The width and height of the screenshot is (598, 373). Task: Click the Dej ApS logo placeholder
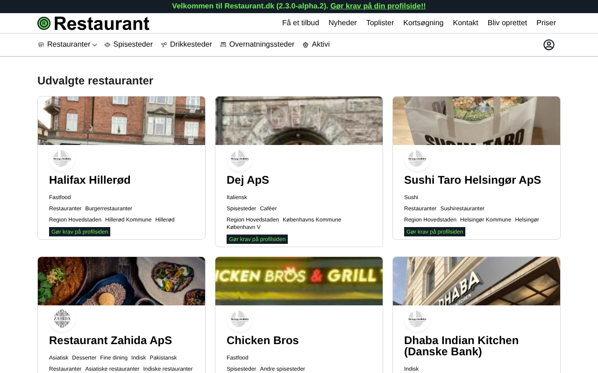(x=240, y=159)
